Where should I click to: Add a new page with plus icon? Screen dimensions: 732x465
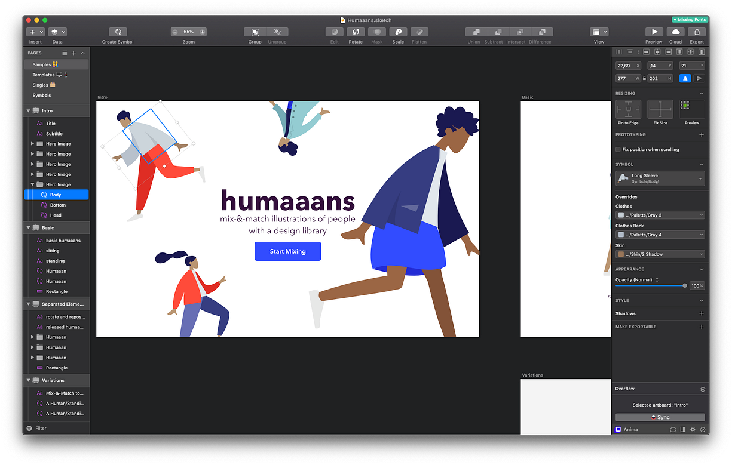pyautogui.click(x=74, y=53)
